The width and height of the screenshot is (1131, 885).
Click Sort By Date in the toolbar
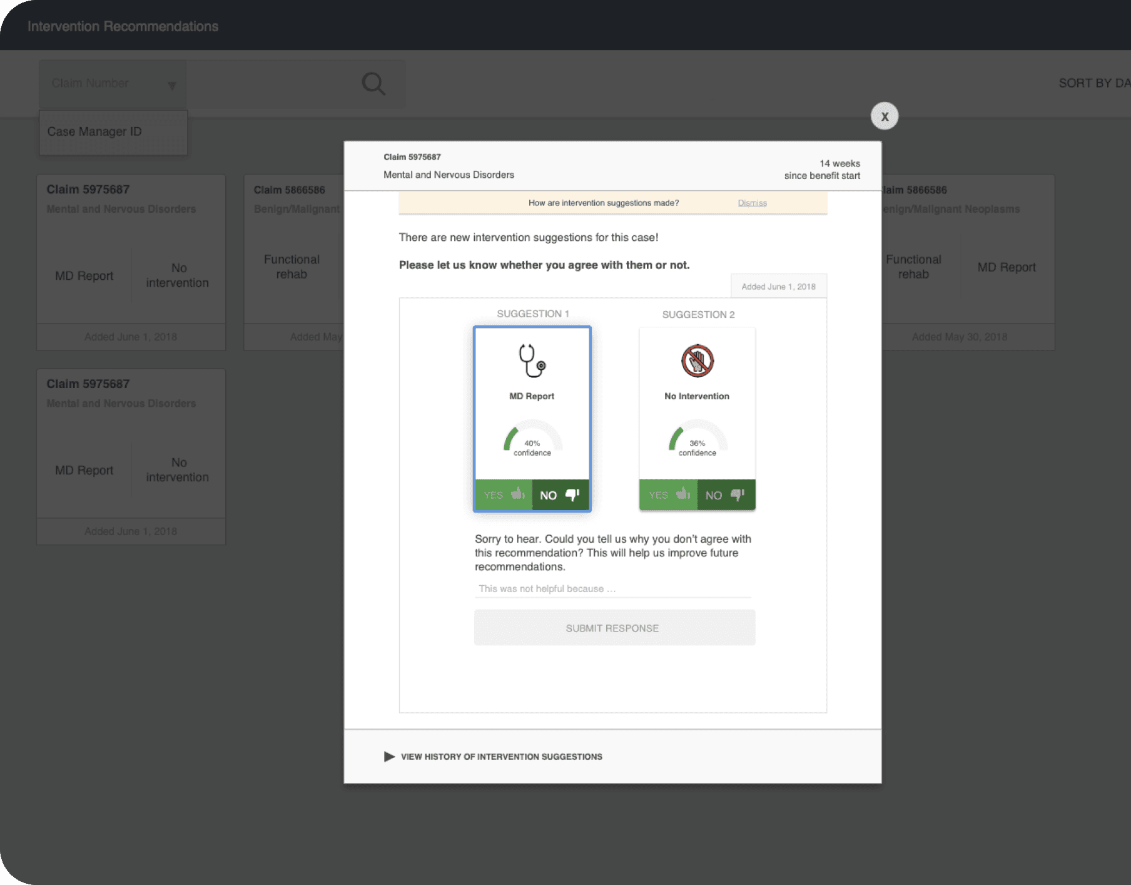[x=1094, y=83]
